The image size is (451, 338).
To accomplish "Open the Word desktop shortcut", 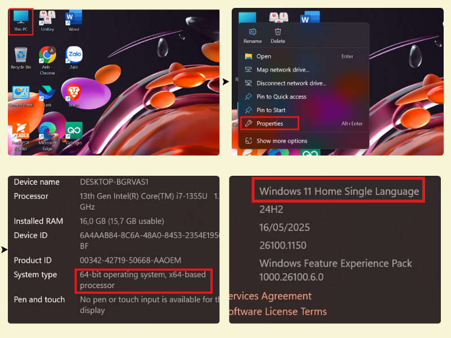I will pos(74,21).
